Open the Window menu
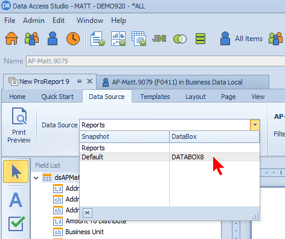 90,21
